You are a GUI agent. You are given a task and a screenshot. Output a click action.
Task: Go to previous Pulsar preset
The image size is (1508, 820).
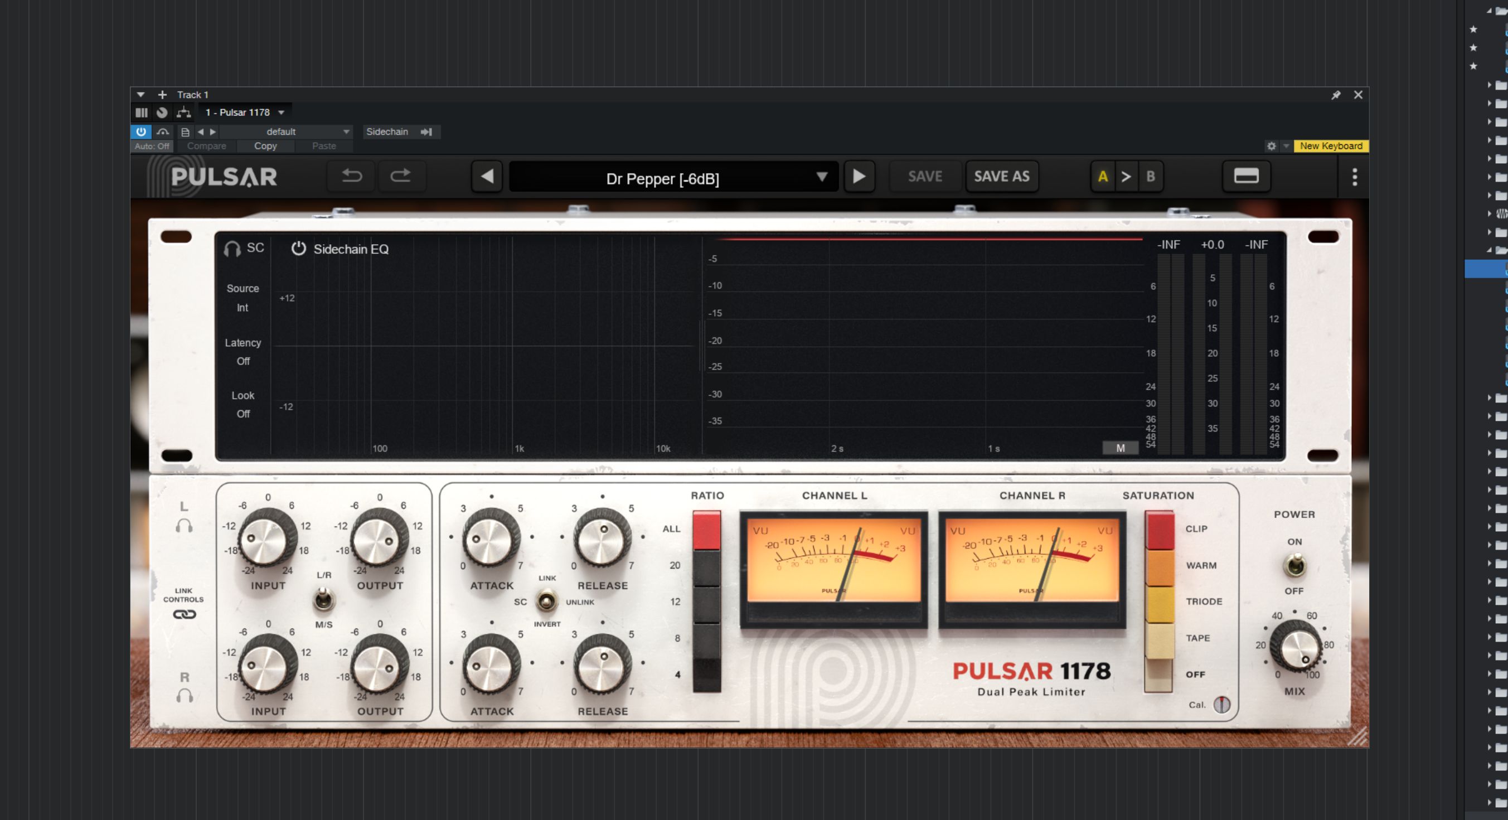487,176
